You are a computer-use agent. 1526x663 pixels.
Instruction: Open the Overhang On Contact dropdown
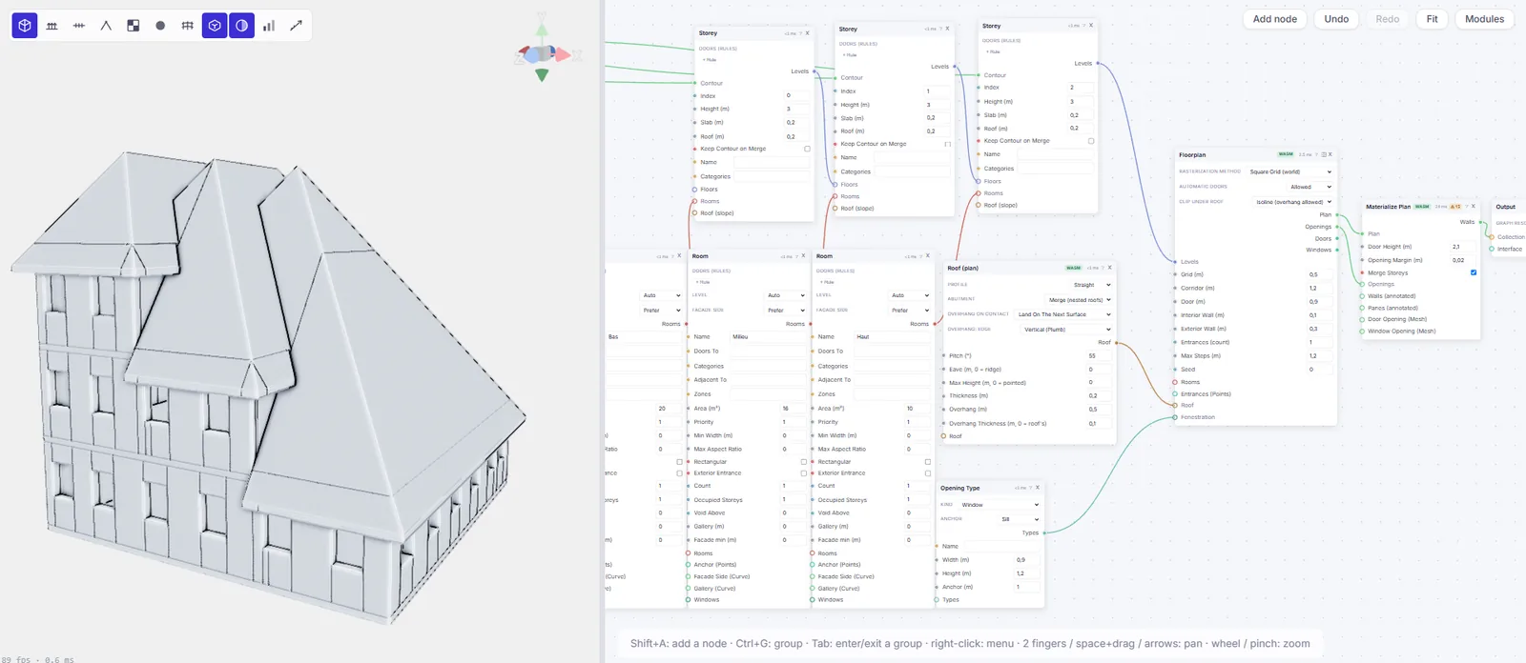tap(1063, 314)
